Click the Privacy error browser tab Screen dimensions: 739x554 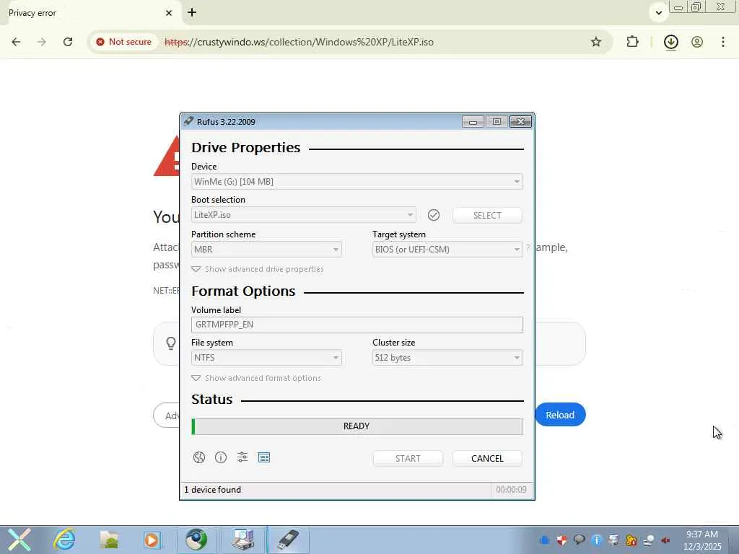(x=89, y=13)
